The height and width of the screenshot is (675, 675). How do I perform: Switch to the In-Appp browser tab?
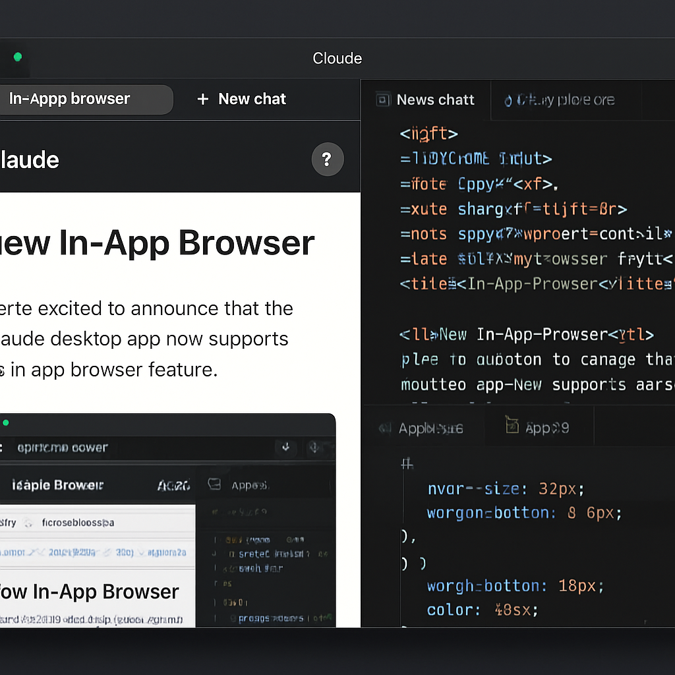(x=86, y=100)
